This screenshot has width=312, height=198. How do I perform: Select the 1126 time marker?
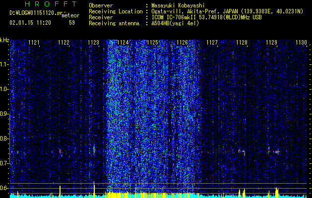183,43
